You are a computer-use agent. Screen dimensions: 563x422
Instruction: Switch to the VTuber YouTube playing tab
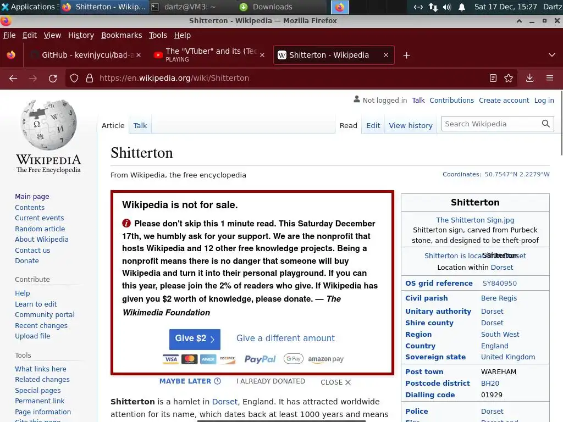209,55
